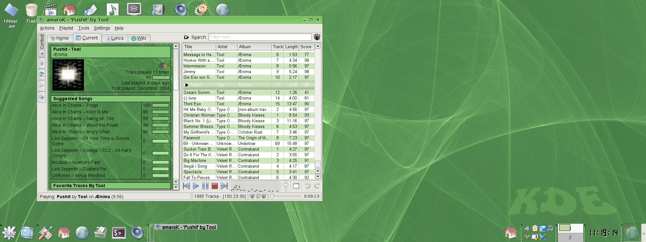The image size is (646, 242).
Task: Click the dice icon beside search
Action: tap(317, 37)
